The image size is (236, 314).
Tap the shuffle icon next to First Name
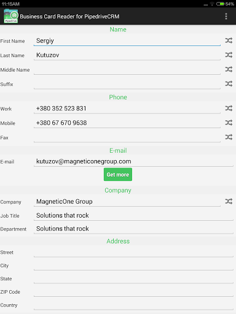(229, 40)
